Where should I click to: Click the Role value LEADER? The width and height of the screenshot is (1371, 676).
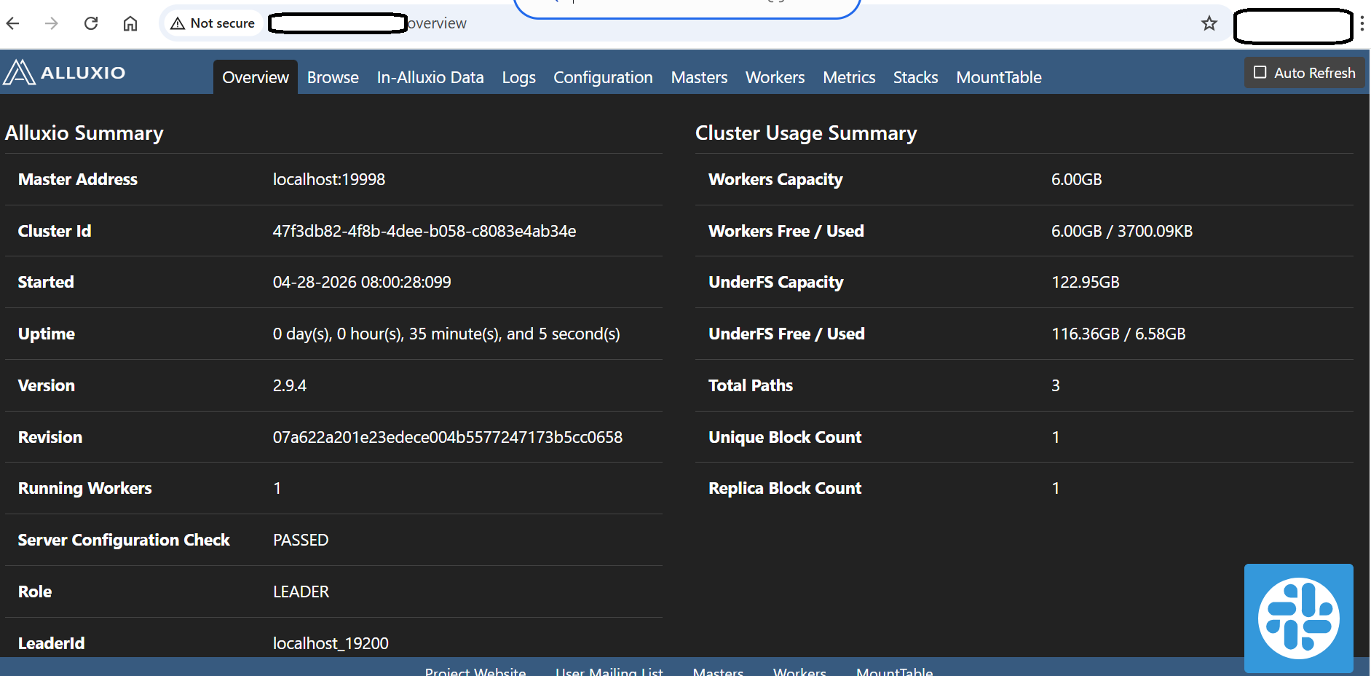pyautogui.click(x=301, y=591)
